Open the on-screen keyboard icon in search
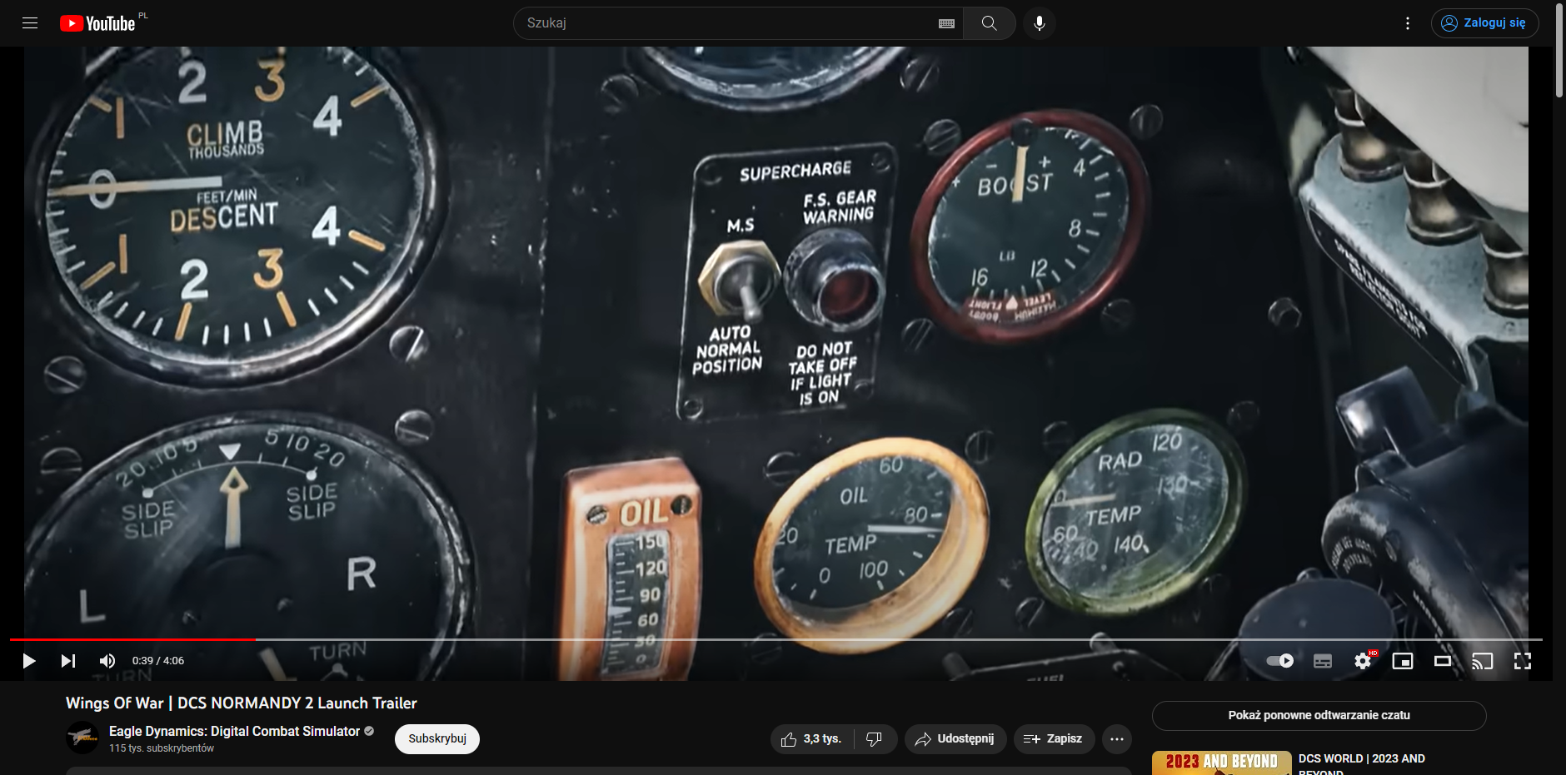1566x775 pixels. [946, 23]
